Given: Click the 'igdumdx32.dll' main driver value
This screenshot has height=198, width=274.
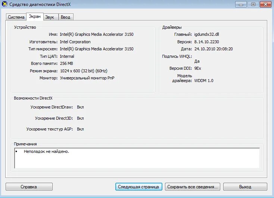Looking at the screenshot, I should pos(206,34).
